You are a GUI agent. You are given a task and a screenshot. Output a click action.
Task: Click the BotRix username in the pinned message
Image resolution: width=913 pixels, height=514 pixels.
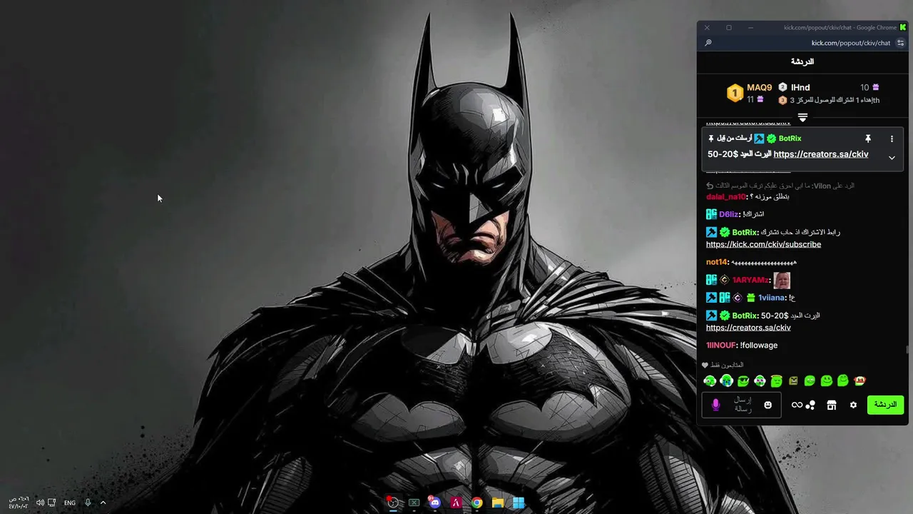point(790,138)
